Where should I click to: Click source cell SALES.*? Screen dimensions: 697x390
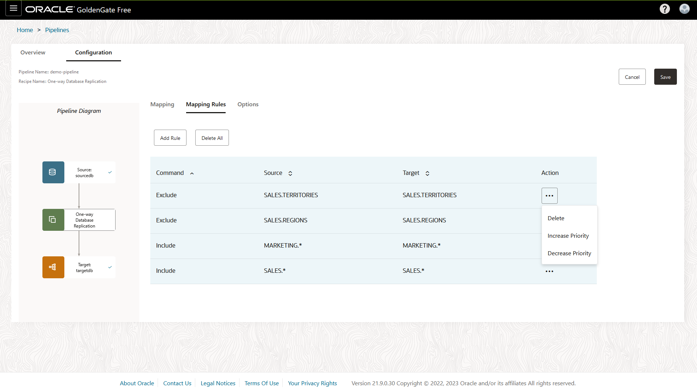tap(275, 271)
